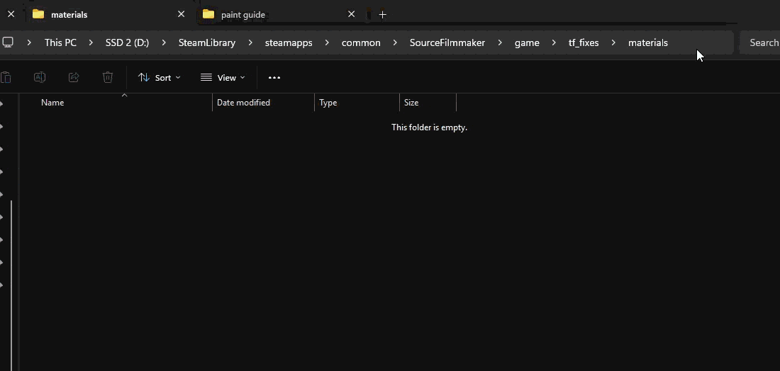The height and width of the screenshot is (371, 780).
Task: Select the materials tab
Action: [69, 14]
